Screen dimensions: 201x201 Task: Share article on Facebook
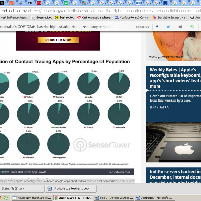pos(157,27)
